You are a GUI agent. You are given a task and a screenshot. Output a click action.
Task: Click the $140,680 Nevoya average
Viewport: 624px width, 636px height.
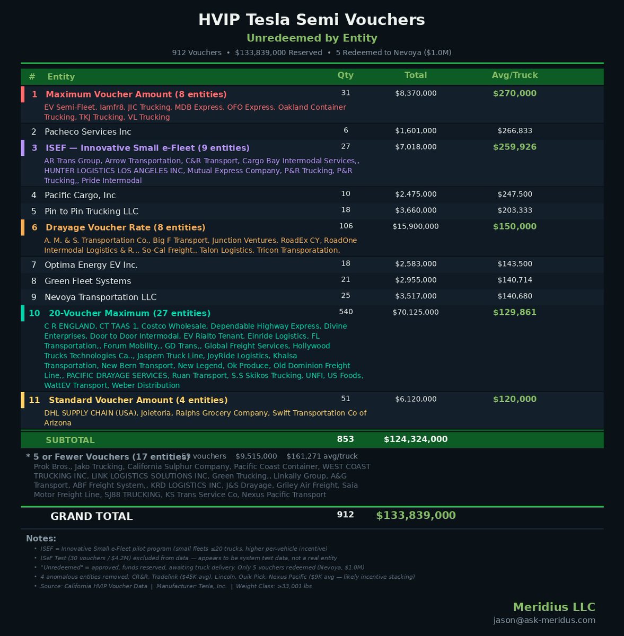click(515, 296)
